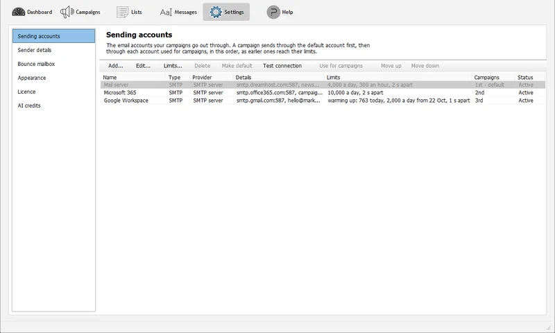Click Use for campaigns button

(341, 66)
